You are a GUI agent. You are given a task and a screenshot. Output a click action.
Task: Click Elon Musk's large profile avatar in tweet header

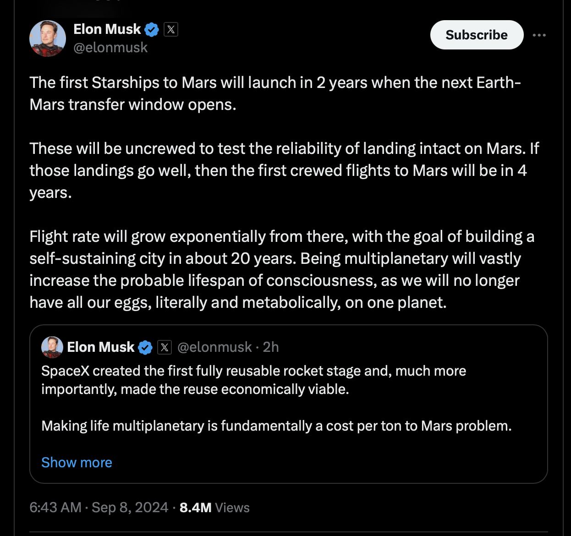[48, 38]
